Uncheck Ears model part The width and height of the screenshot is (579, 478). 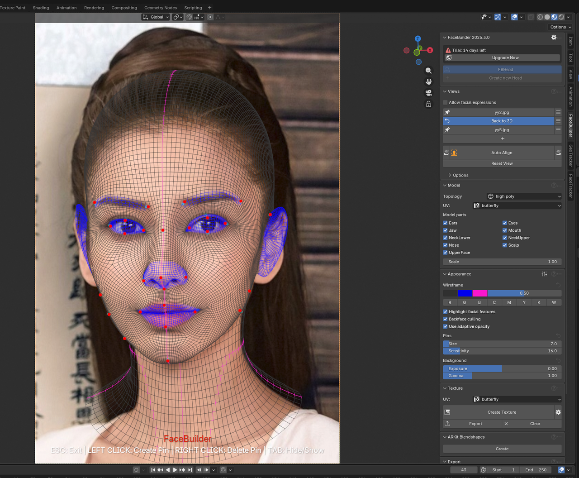(446, 223)
